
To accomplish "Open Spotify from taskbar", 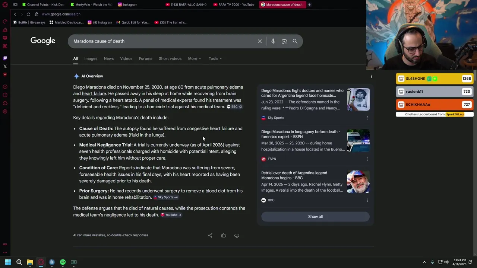I will pos(63,262).
